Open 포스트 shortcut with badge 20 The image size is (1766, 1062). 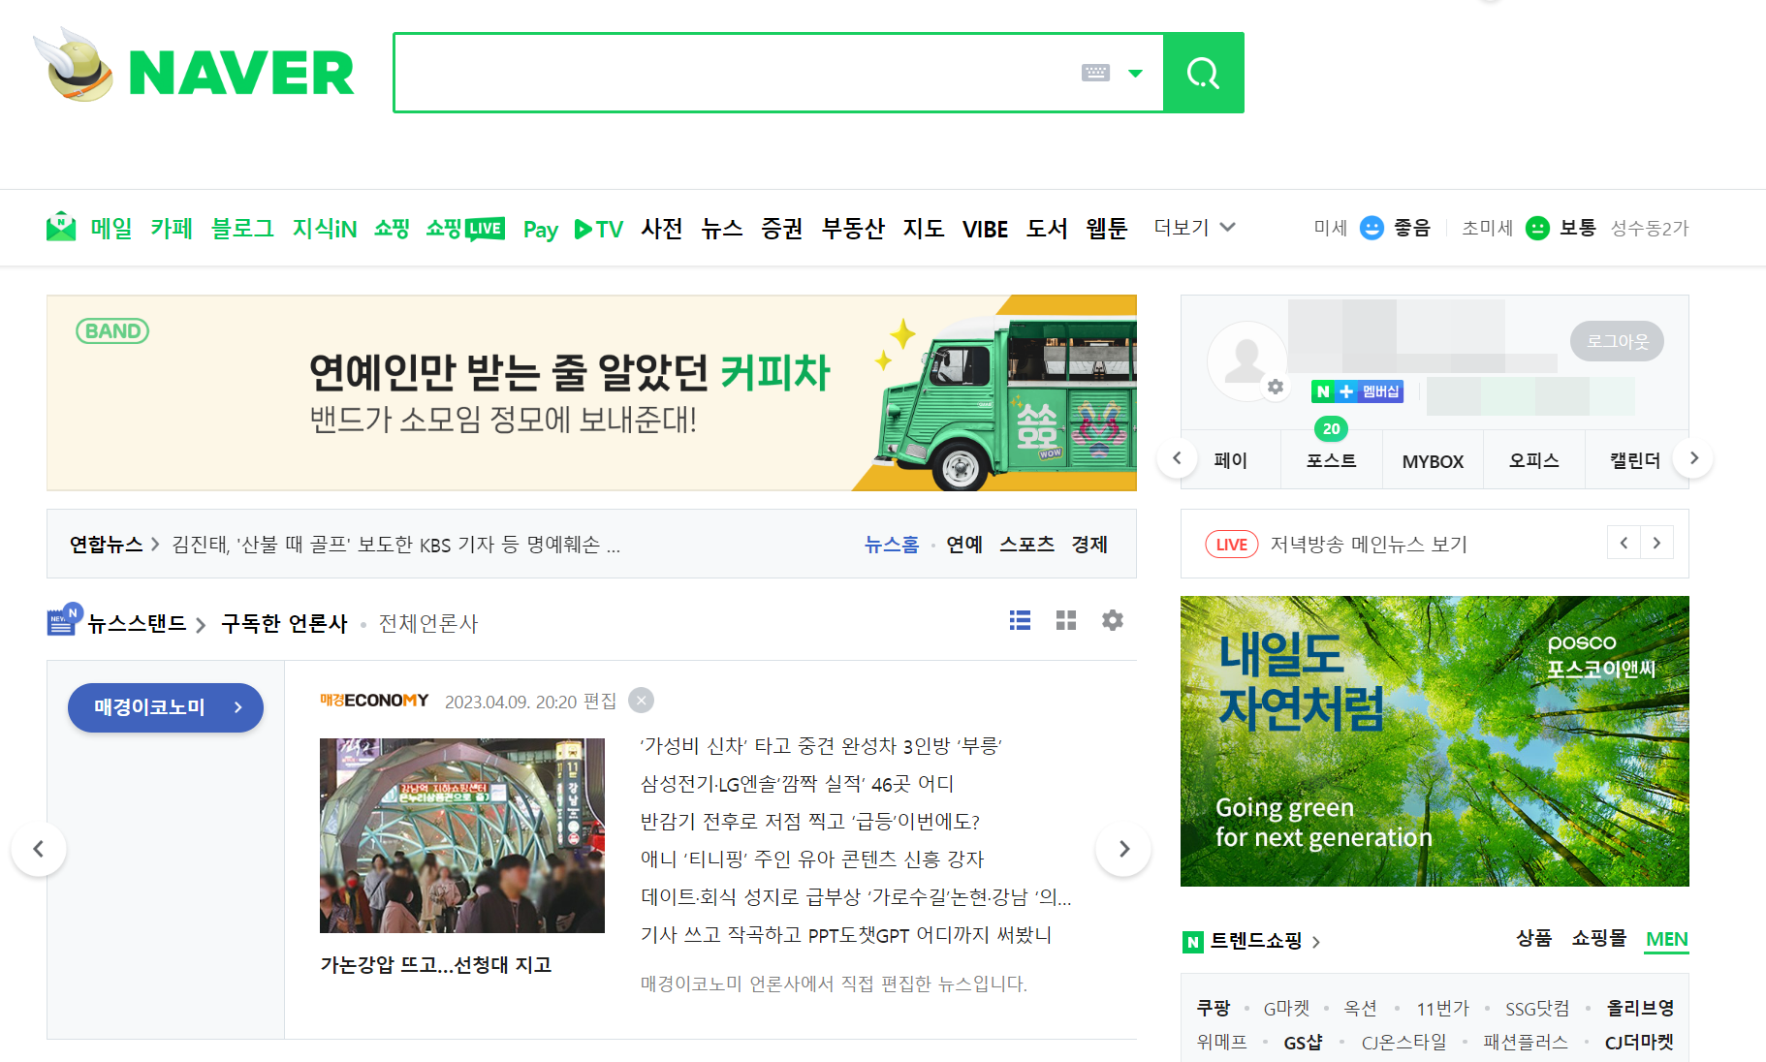[x=1331, y=461]
